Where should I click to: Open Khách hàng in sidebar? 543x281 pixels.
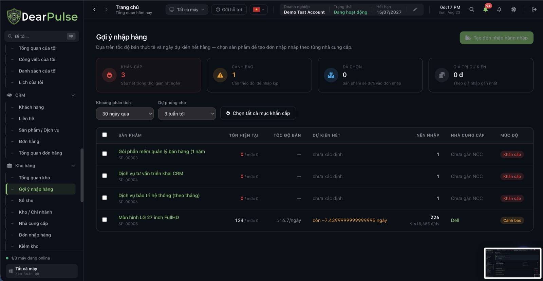[31, 107]
